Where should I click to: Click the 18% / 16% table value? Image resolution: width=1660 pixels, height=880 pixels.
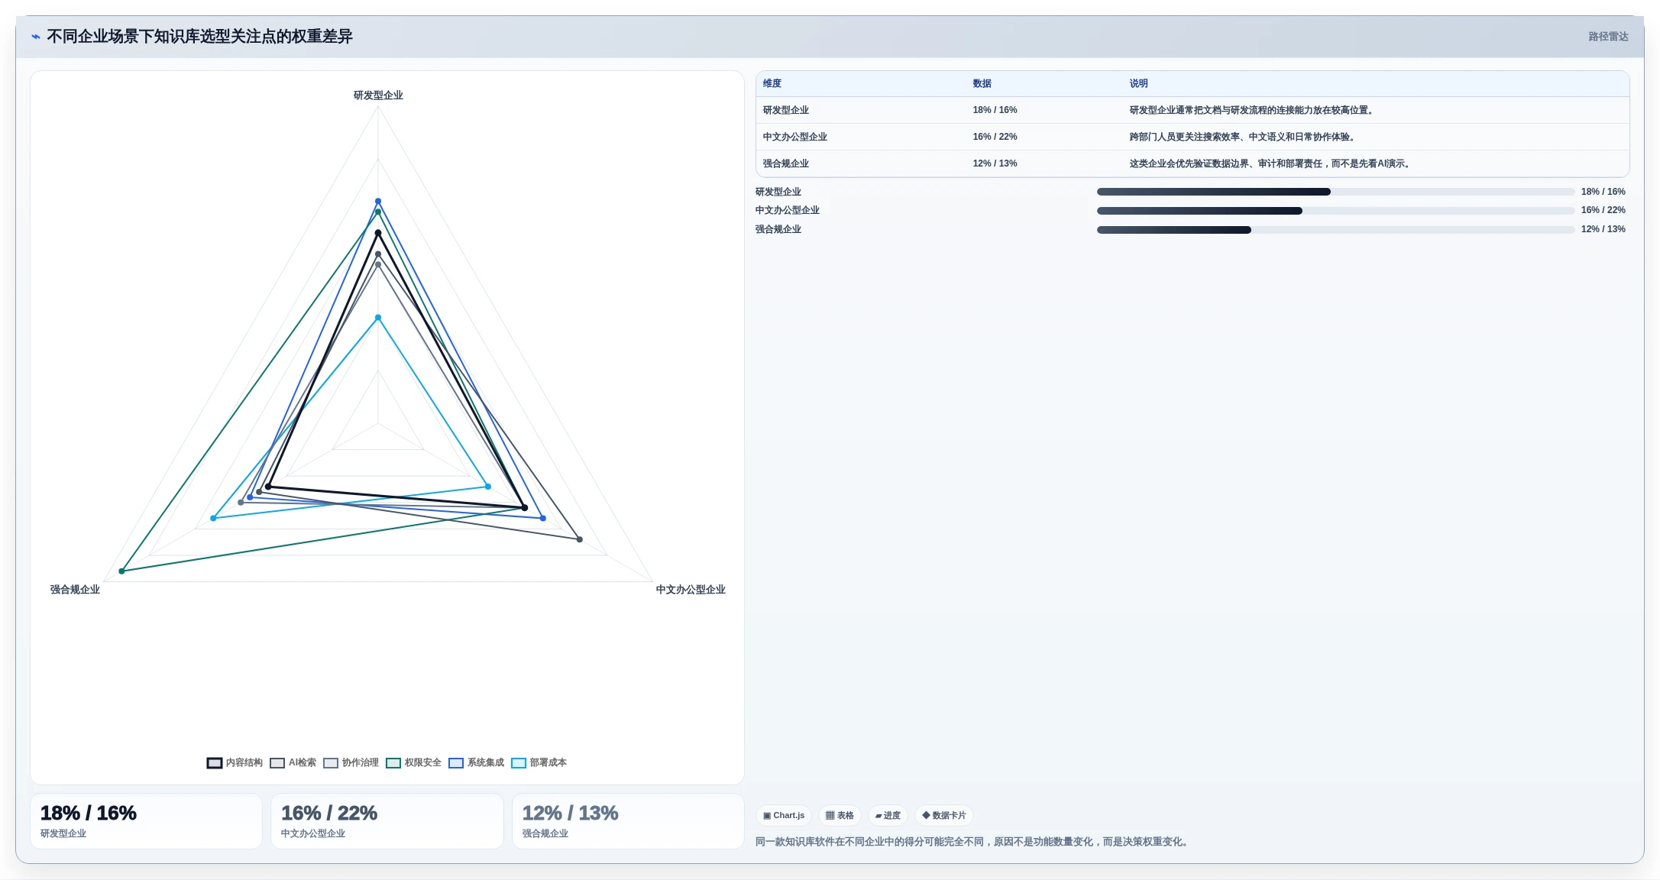(995, 110)
